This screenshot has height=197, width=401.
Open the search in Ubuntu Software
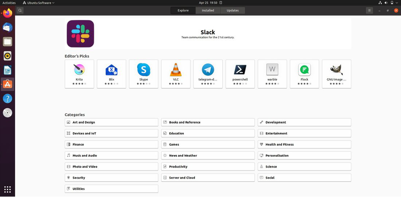tap(20, 10)
